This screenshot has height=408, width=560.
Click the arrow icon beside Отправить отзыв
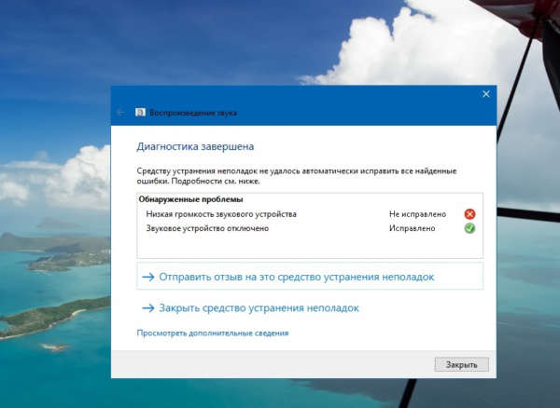pos(147,277)
